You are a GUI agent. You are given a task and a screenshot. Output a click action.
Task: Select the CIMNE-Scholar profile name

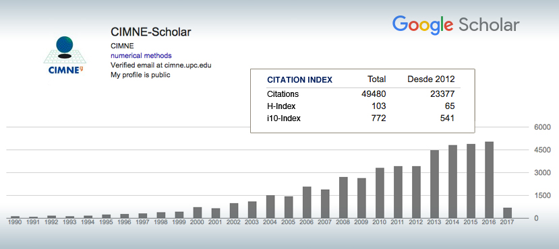[151, 32]
